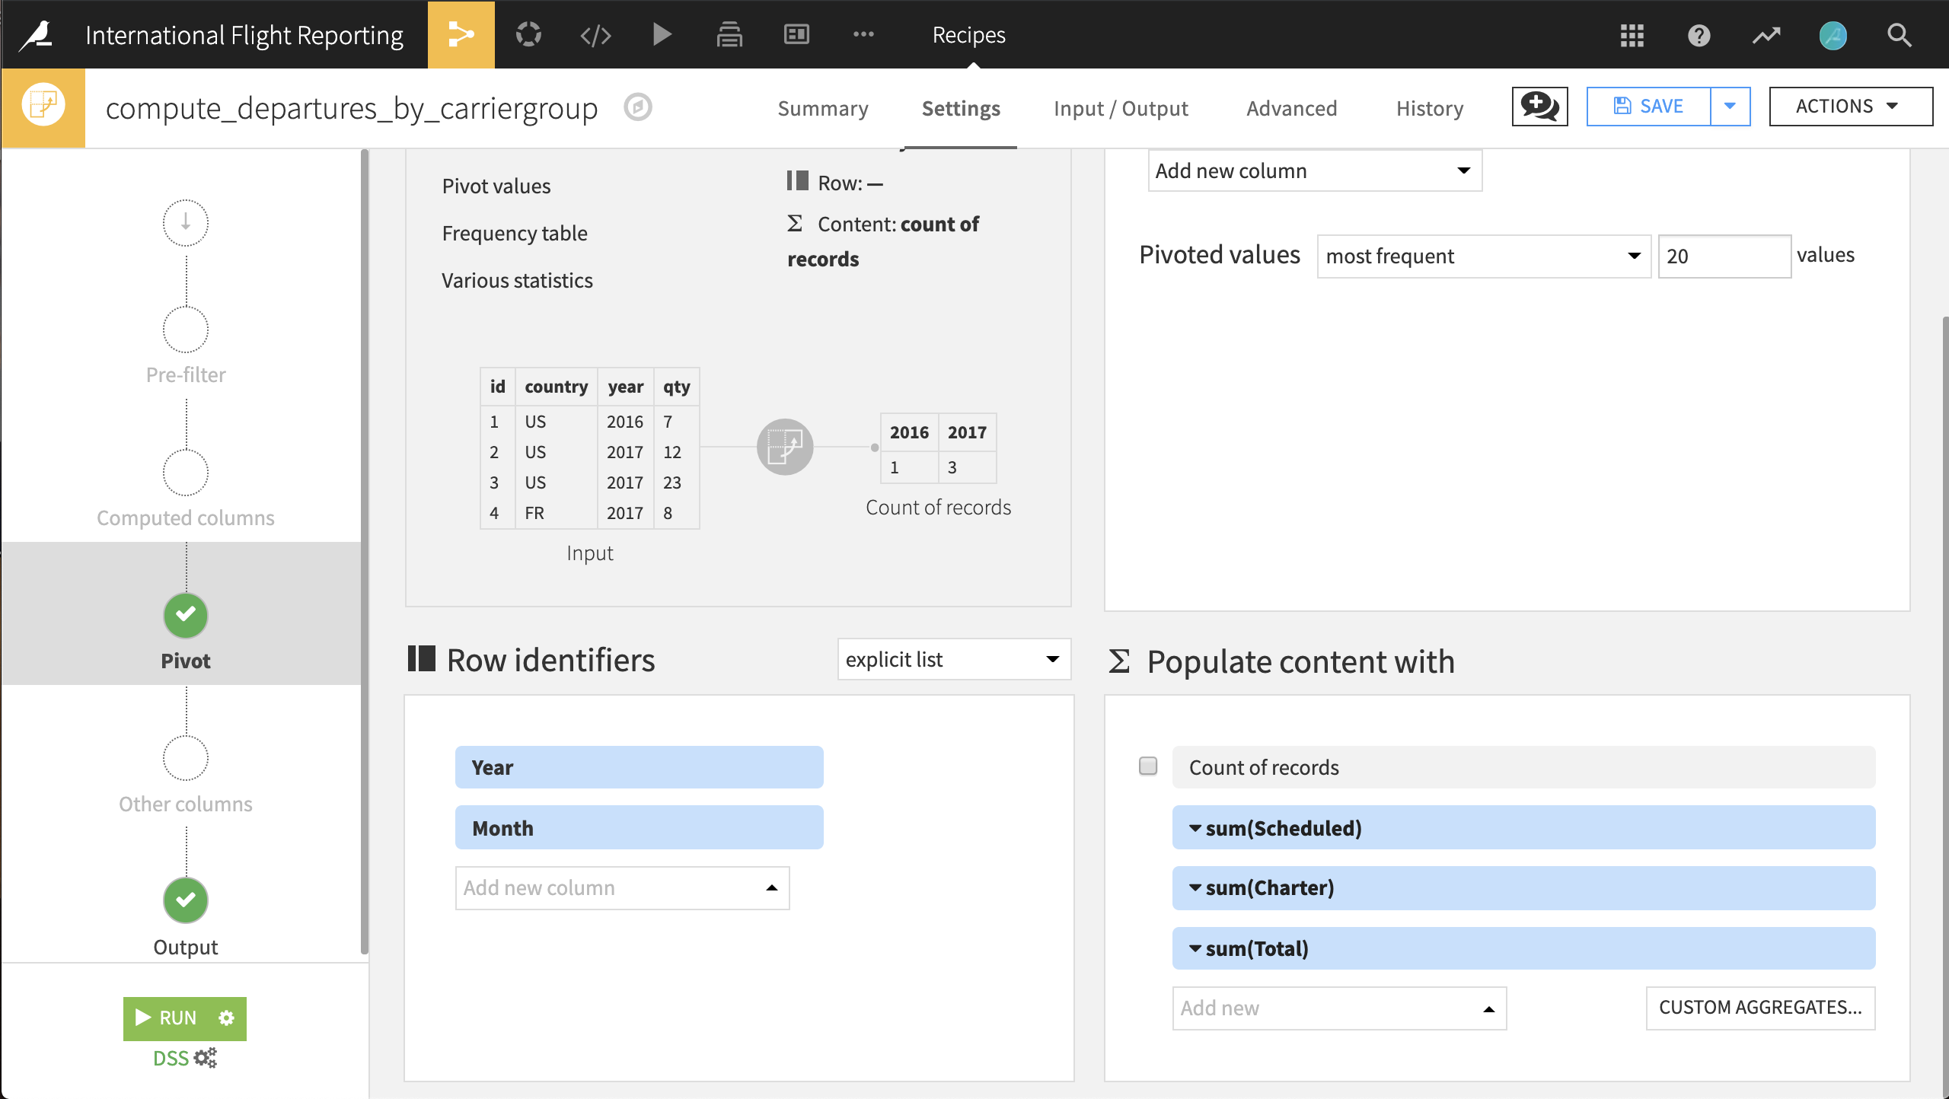Switch to the Advanced tab
Screen dimensions: 1949x1099
(x=1291, y=108)
